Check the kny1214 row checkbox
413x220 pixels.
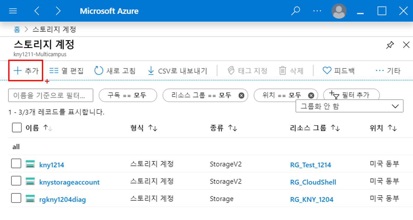click(16, 164)
